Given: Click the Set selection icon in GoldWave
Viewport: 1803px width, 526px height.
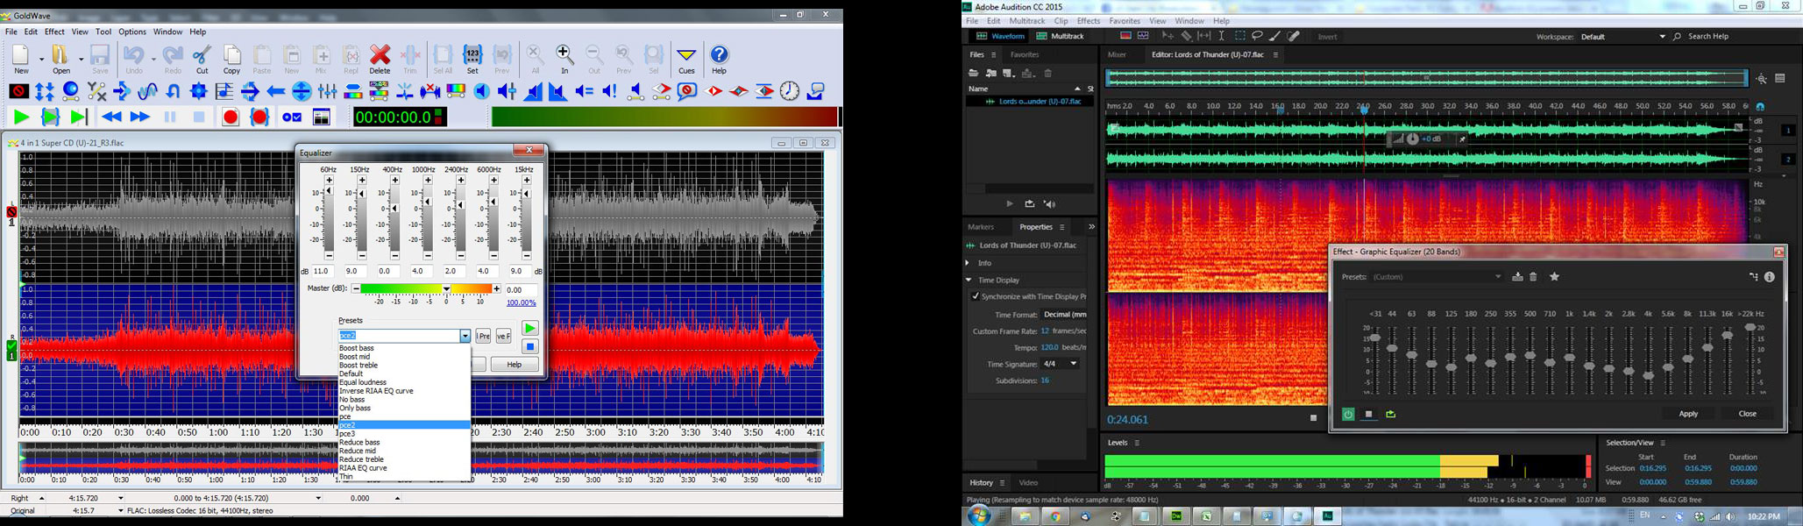Looking at the screenshot, I should pyautogui.click(x=472, y=60).
